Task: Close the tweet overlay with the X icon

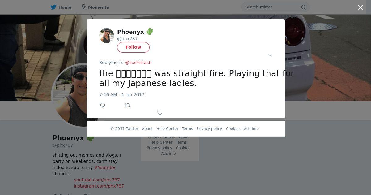Action: tap(360, 7)
